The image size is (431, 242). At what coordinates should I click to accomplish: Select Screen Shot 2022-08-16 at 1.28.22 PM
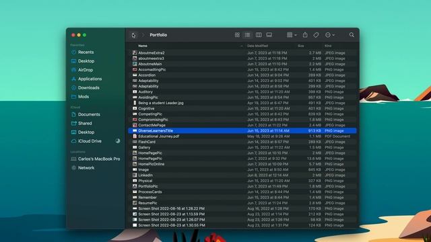pyautogui.click(x=242, y=208)
